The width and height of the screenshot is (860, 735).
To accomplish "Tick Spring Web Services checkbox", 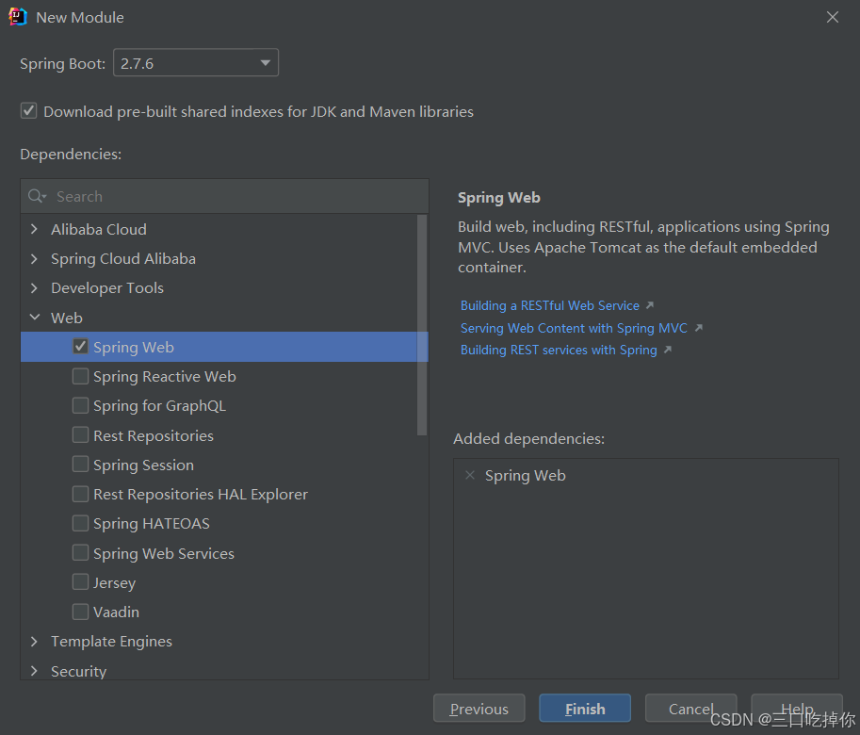I will click(81, 552).
